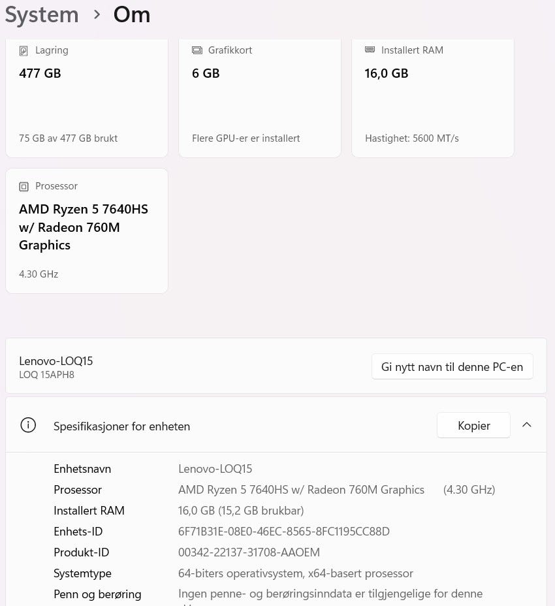The height and width of the screenshot is (606, 555).
Task: Click the Grafikkort graphics card icon
Action: 197,50
